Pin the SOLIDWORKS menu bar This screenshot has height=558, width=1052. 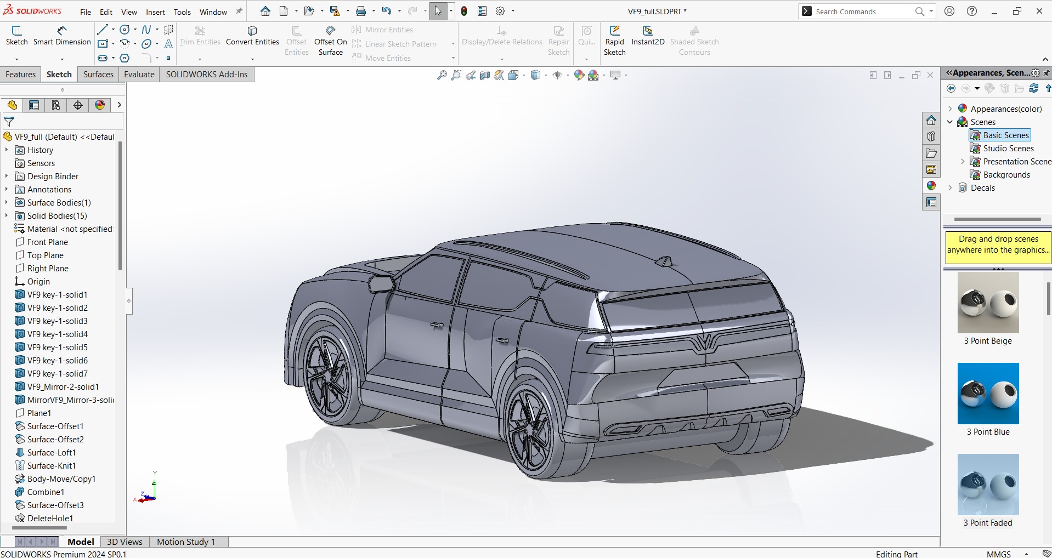point(239,11)
